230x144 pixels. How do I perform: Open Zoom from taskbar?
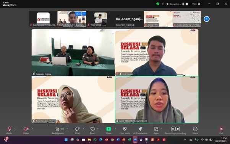[135, 139]
